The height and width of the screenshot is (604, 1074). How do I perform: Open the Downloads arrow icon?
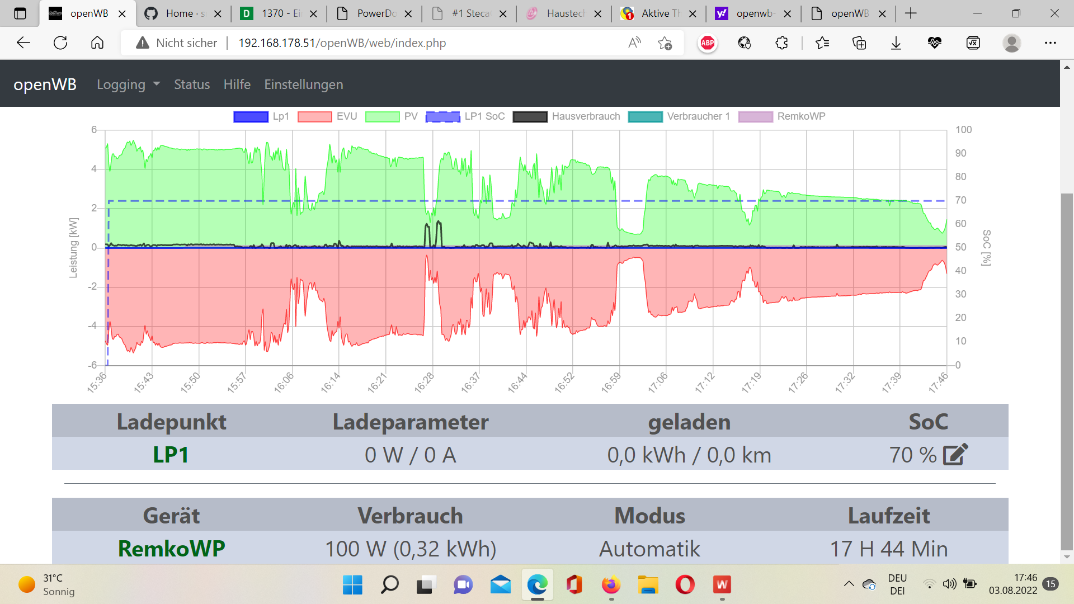896,43
